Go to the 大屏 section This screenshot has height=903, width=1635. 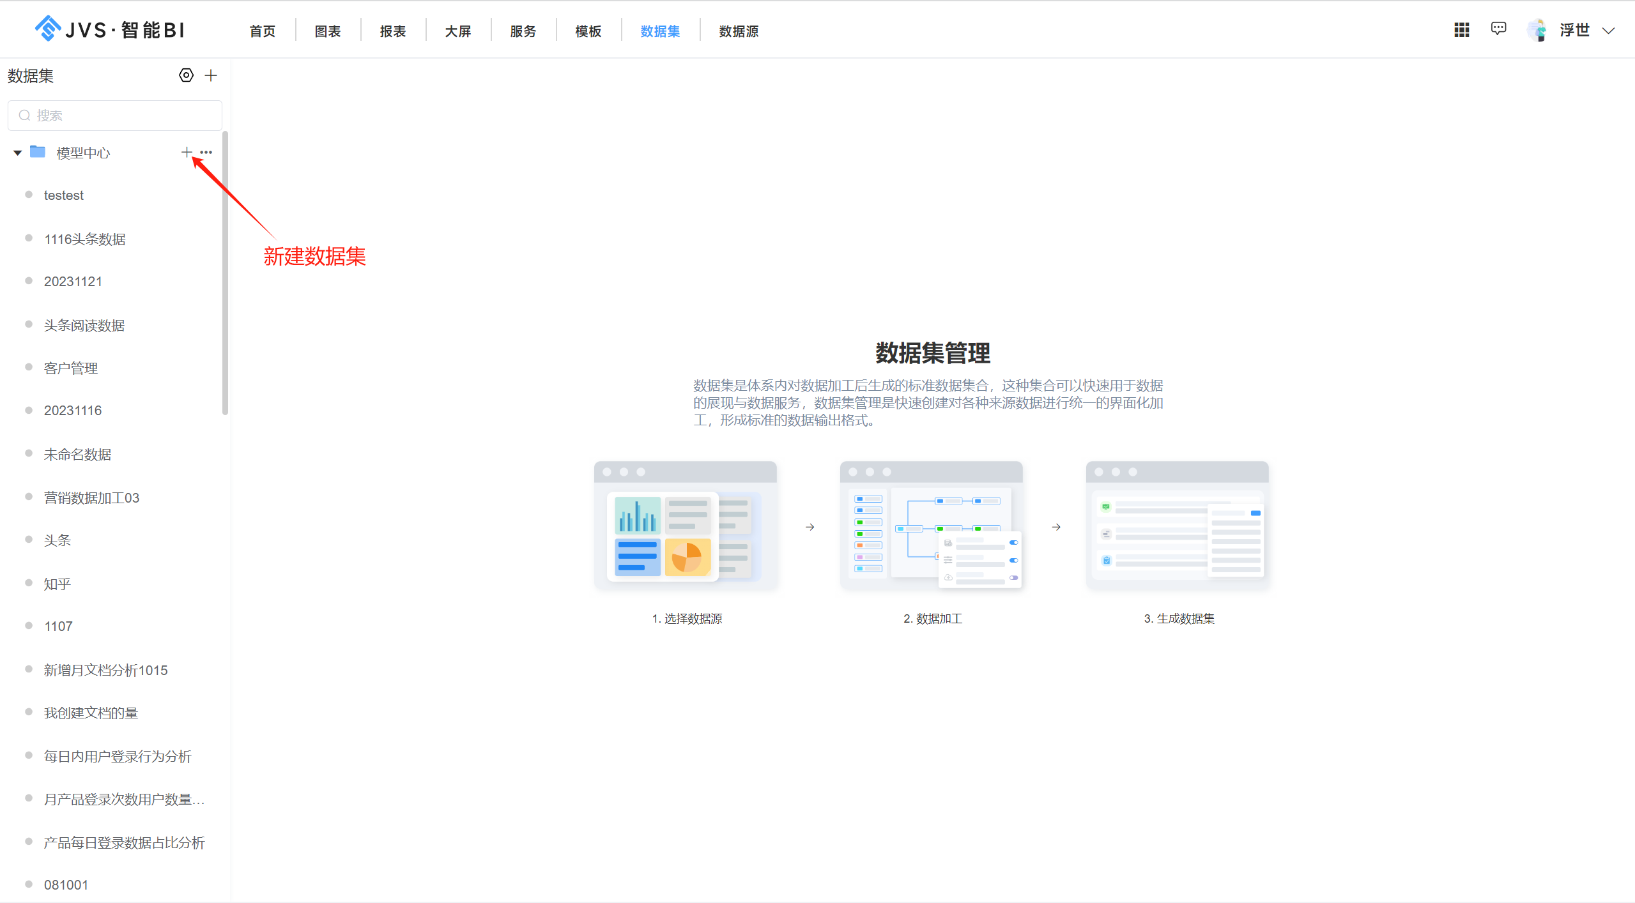pos(457,31)
